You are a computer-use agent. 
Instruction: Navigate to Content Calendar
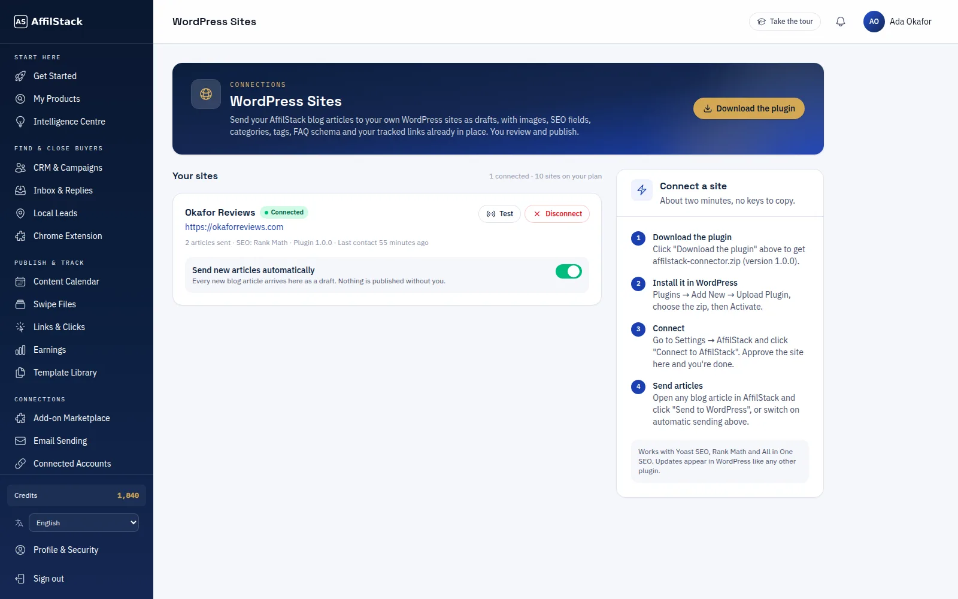tap(77, 282)
